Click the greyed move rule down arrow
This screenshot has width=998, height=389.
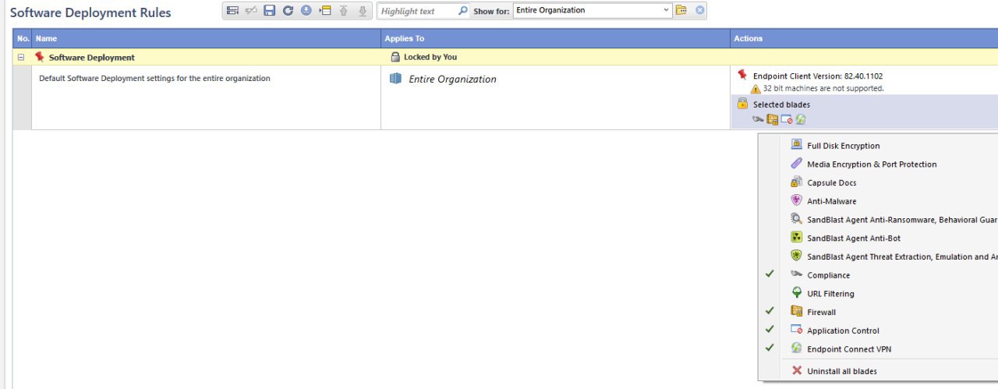362,11
